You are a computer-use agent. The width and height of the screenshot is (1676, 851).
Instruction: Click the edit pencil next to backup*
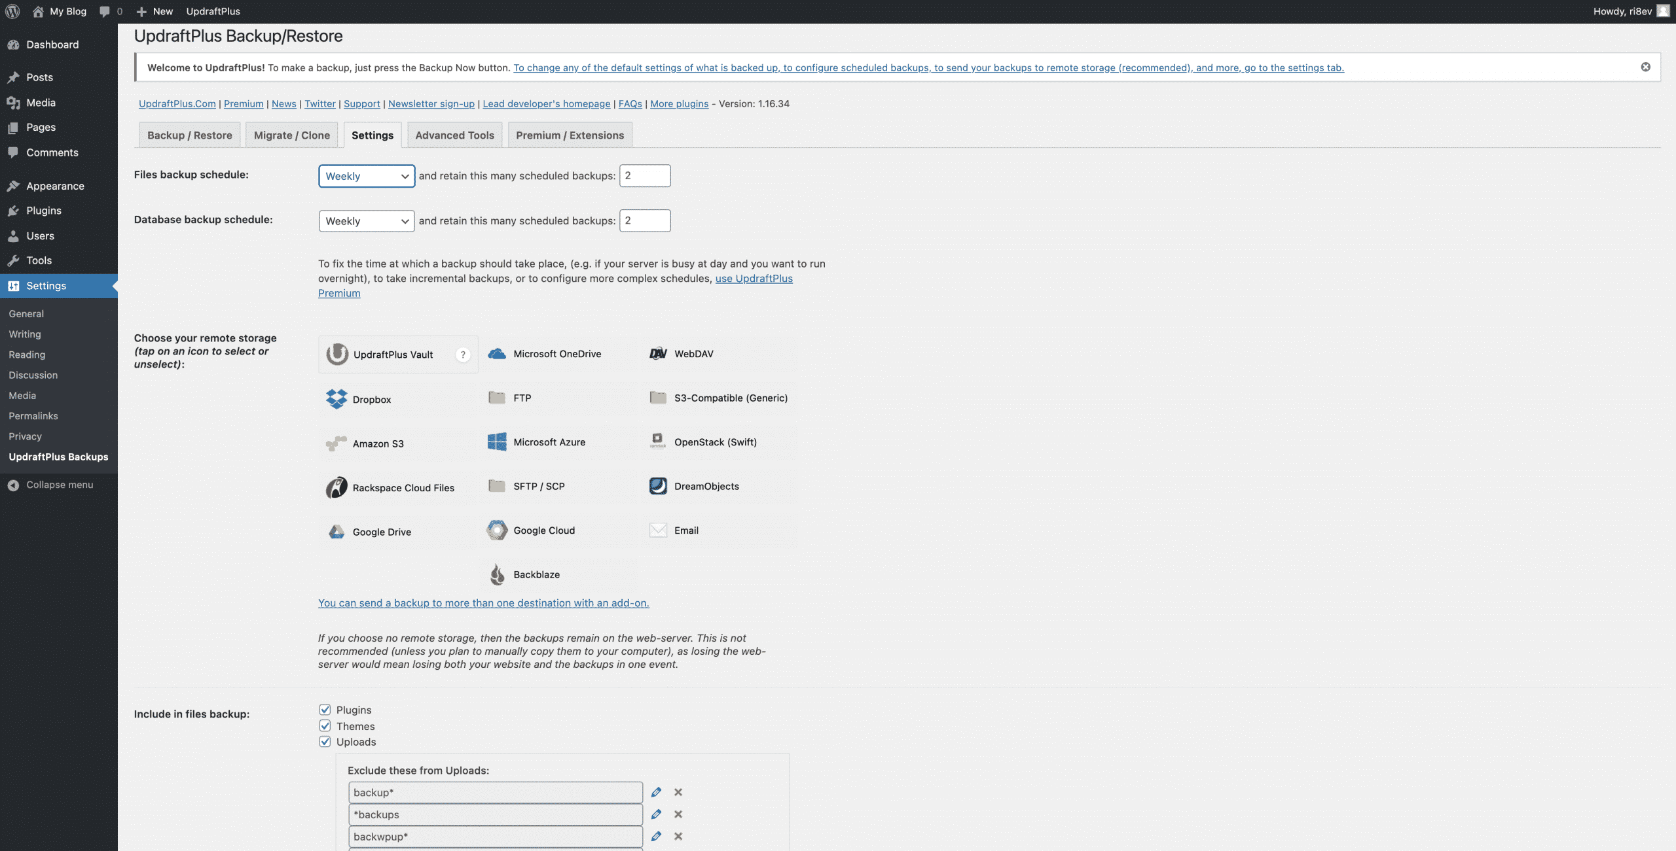[x=656, y=792]
